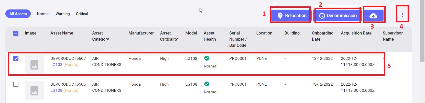Open the LG108 (Honda) link in first row
425x103 pixels.
(64, 65)
